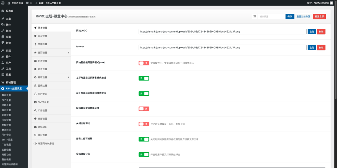
Task: Turn off 左下角显示切换夜间模式按钮 switch
Action: click(144, 94)
